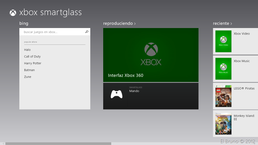Open the Interfaz Xbox 360 label

[125, 75]
